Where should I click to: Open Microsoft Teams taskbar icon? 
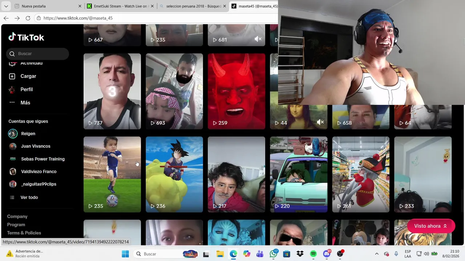coord(260,254)
